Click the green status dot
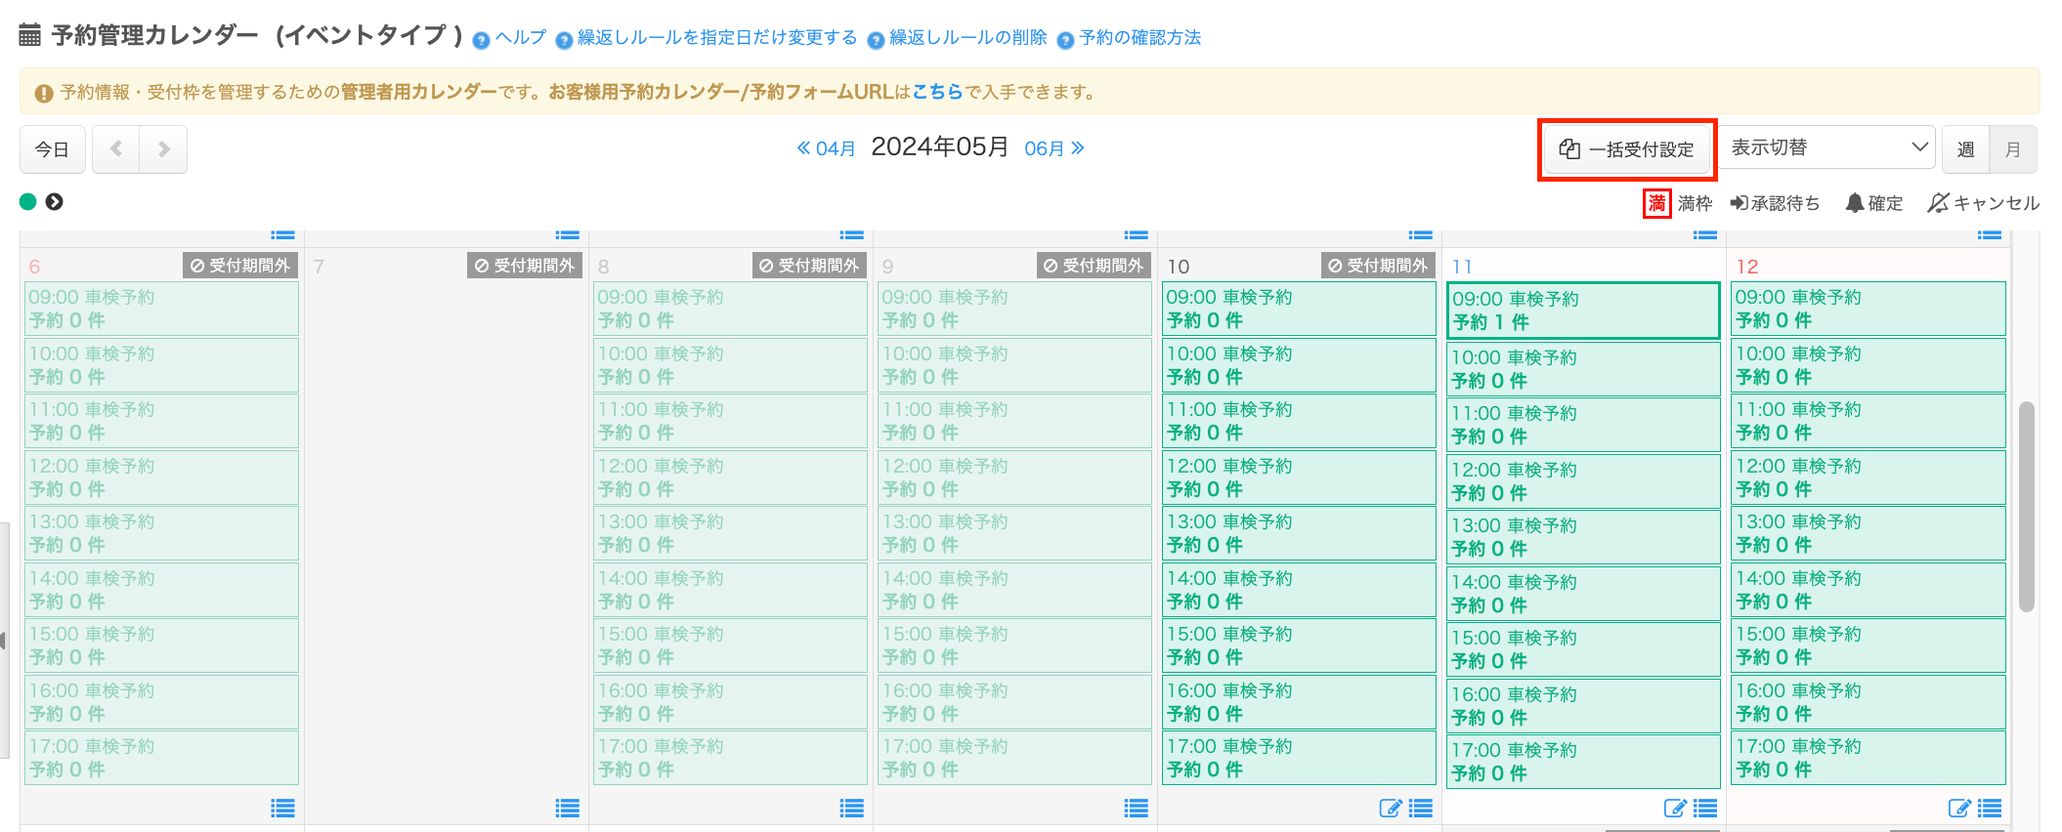This screenshot has height=832, width=2062. [x=28, y=202]
